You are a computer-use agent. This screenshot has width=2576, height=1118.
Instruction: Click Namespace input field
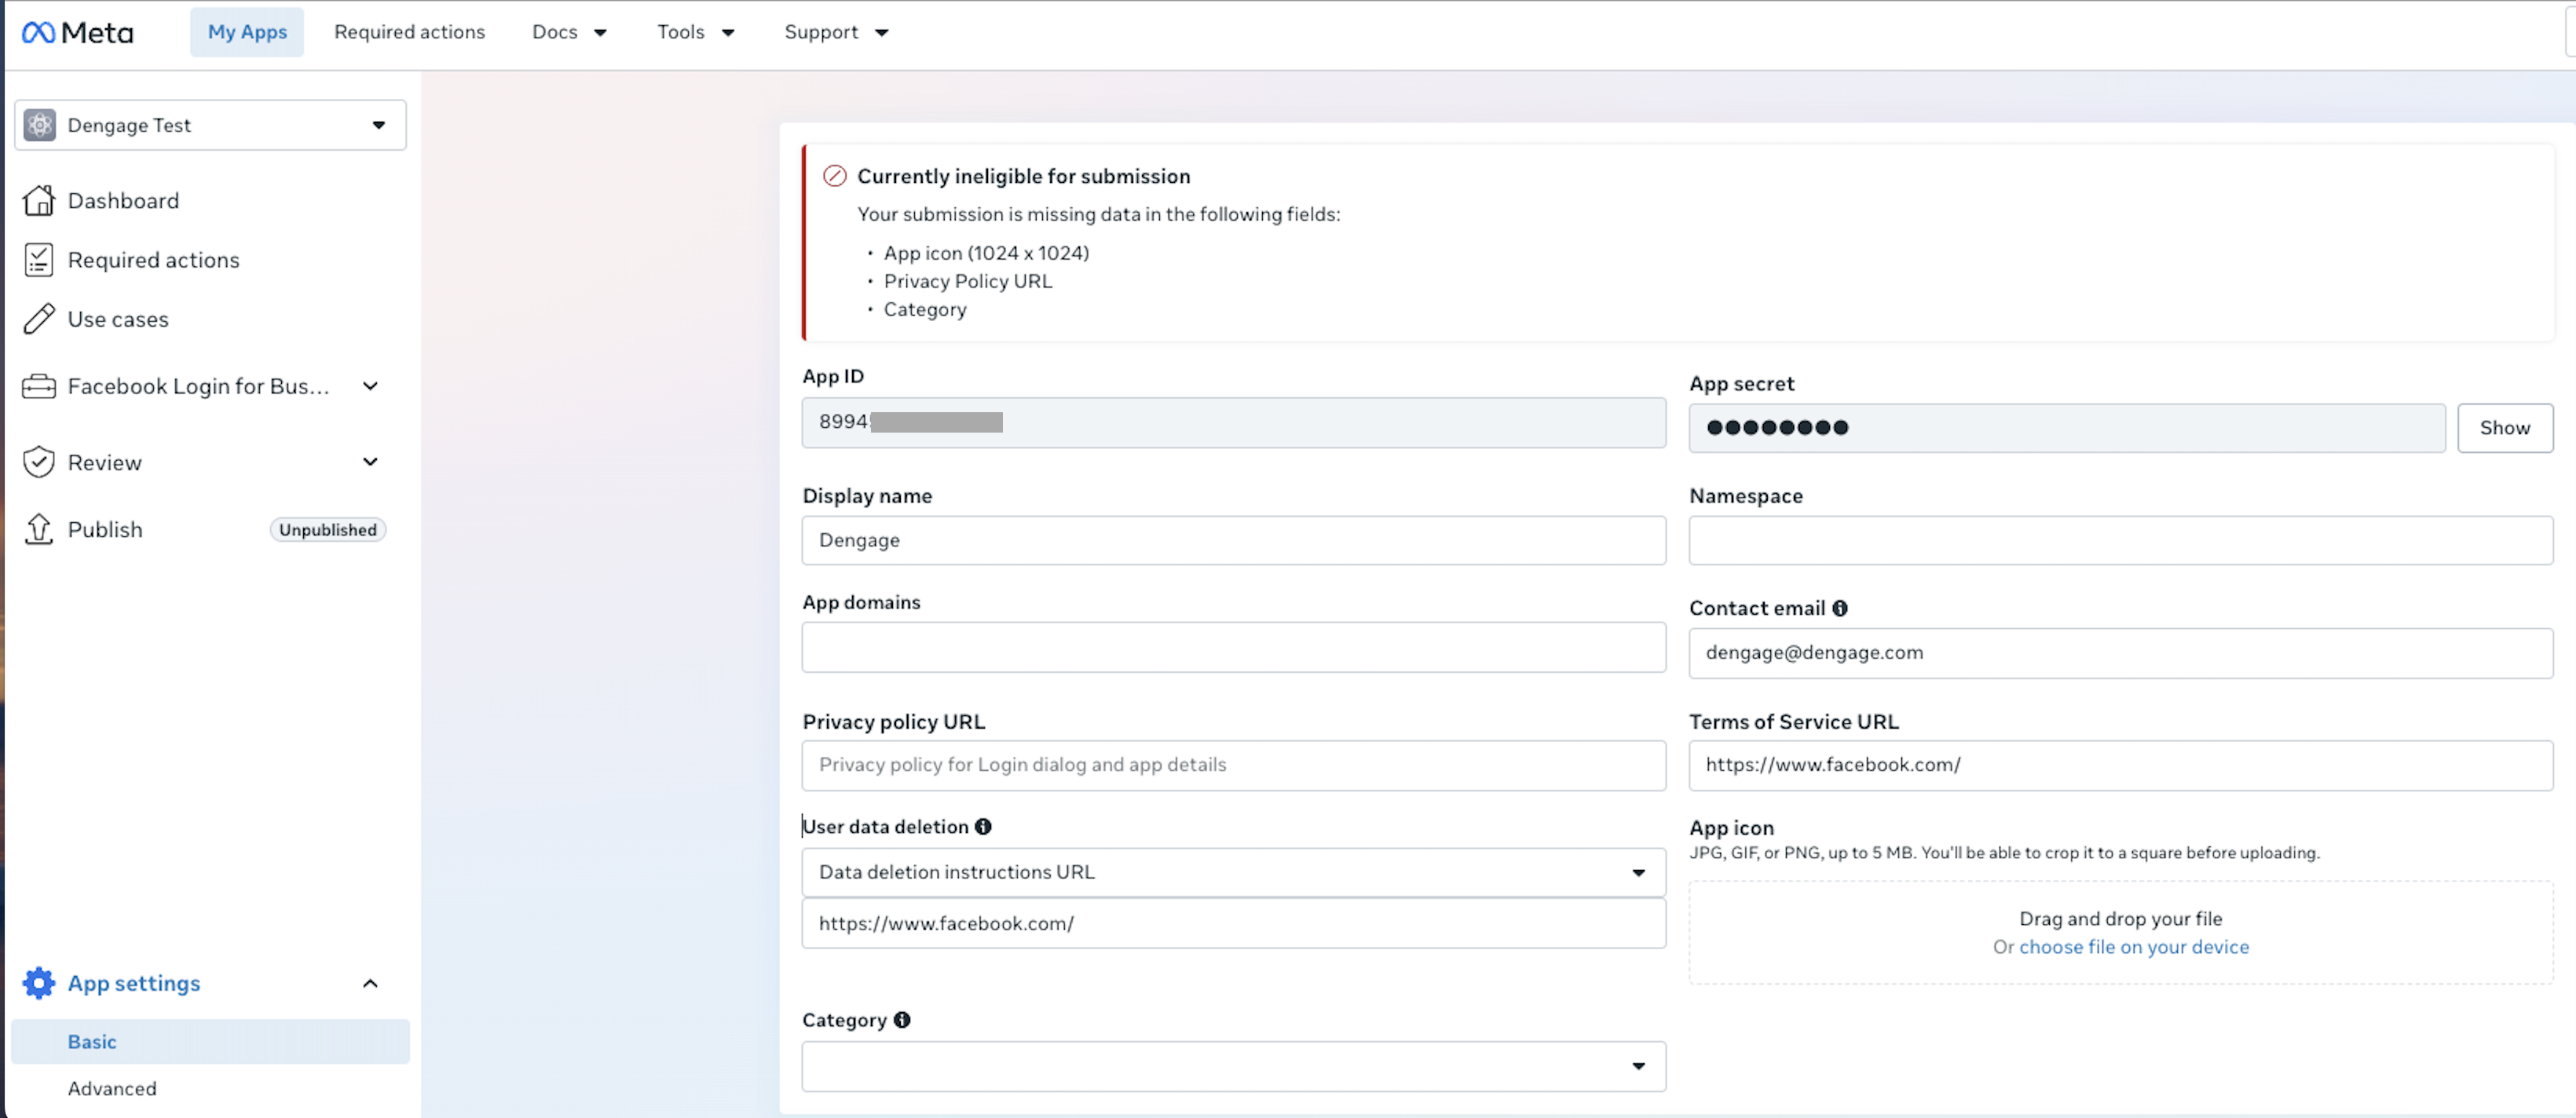[2120, 540]
